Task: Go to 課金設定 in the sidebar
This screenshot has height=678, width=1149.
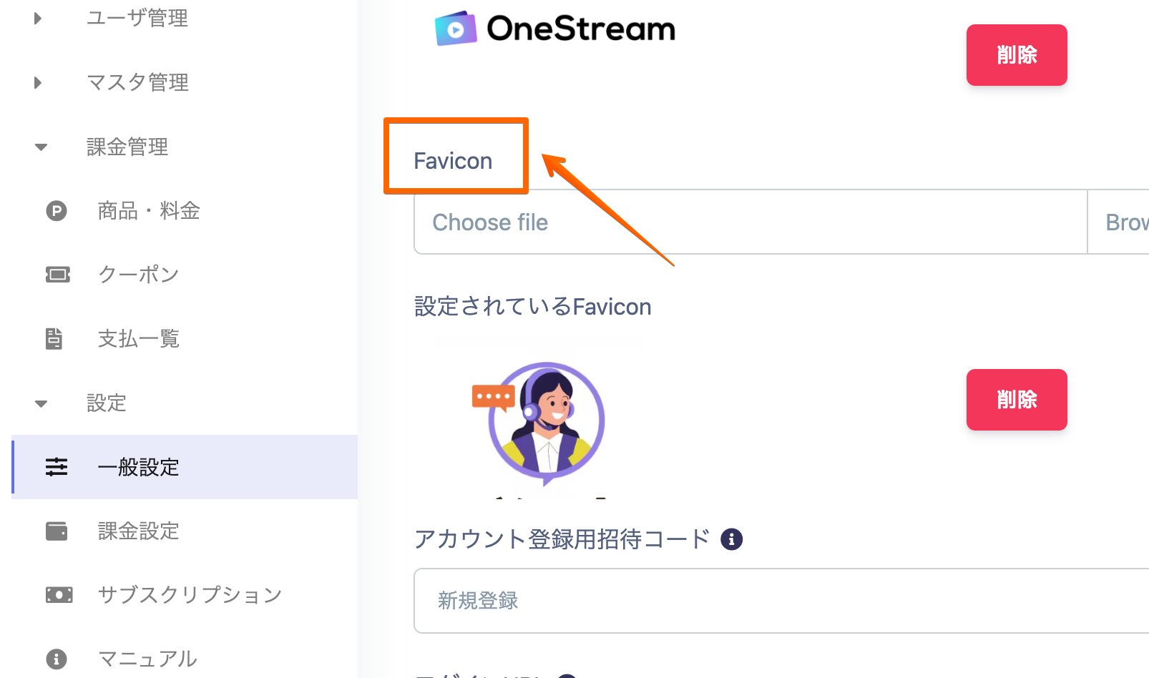Action: pyautogui.click(x=139, y=531)
